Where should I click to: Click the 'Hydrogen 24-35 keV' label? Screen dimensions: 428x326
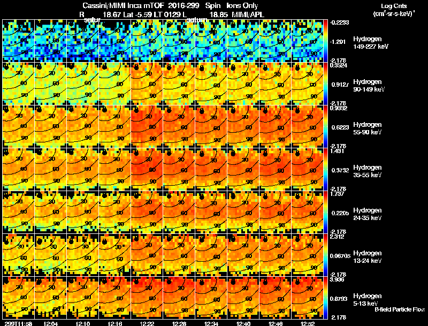(x=368, y=214)
